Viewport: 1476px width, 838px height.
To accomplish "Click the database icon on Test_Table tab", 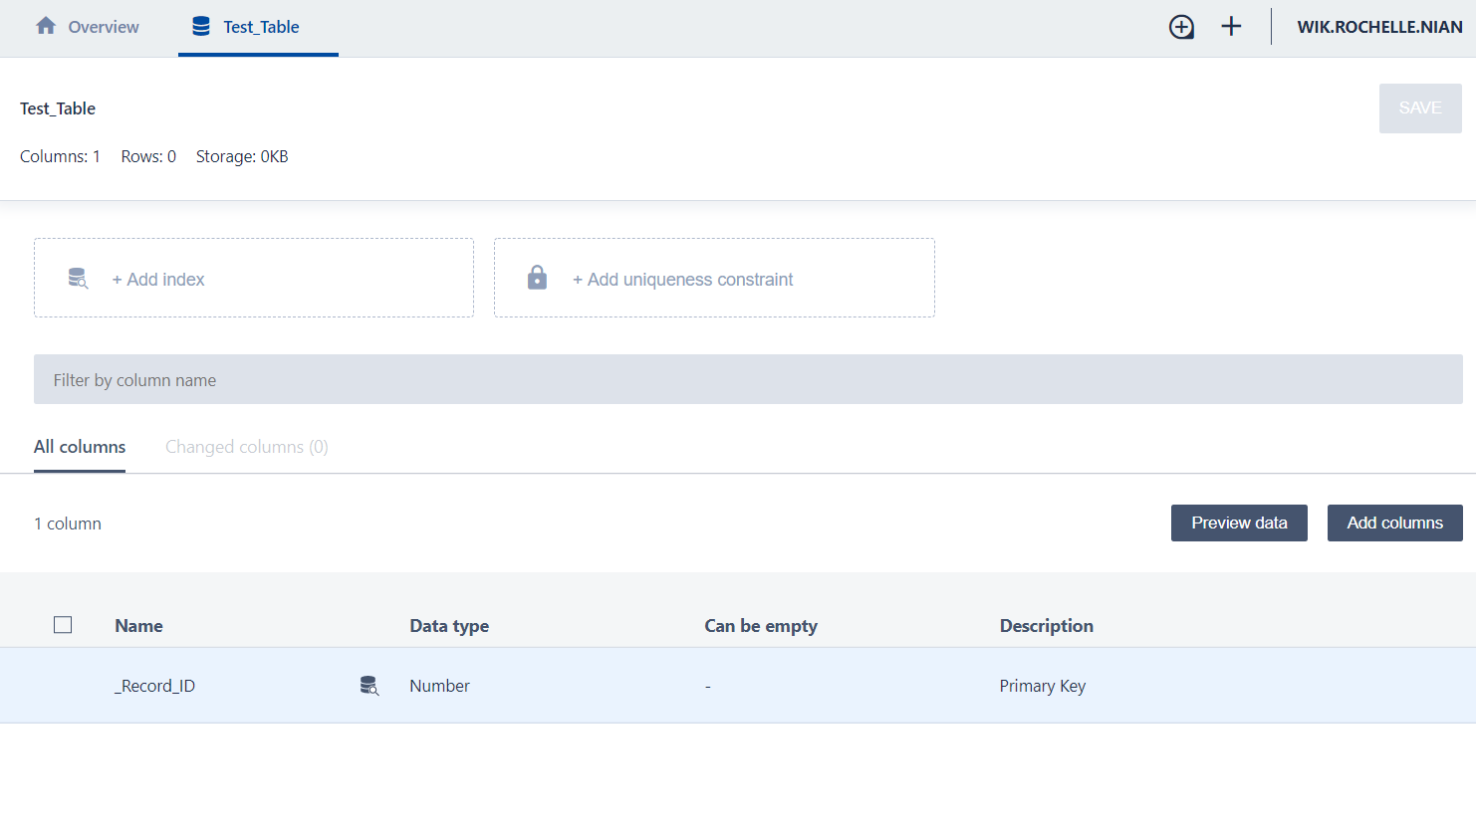I will point(201,27).
